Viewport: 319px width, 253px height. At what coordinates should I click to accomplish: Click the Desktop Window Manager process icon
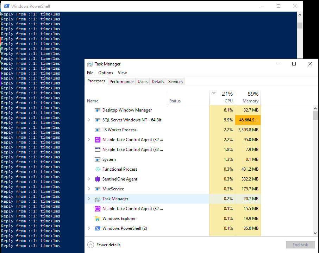(98, 110)
